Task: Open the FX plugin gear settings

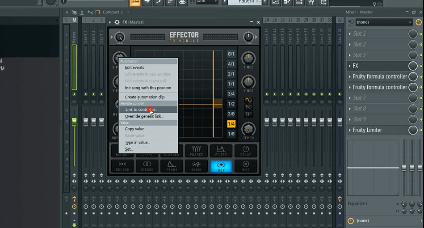Action: click(x=117, y=22)
